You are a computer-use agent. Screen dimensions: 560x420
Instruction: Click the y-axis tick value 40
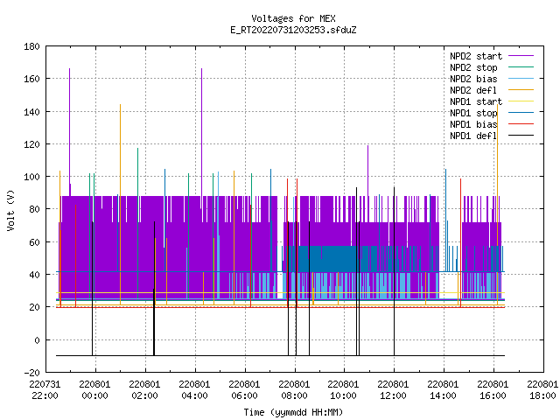[x=34, y=275]
